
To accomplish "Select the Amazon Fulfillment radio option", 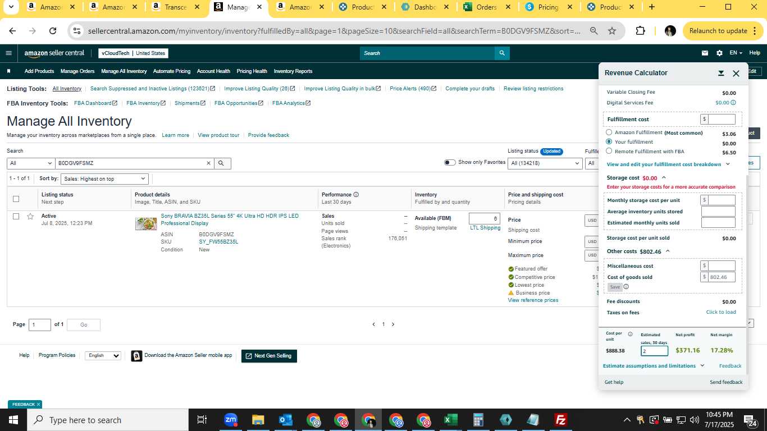I will [609, 132].
